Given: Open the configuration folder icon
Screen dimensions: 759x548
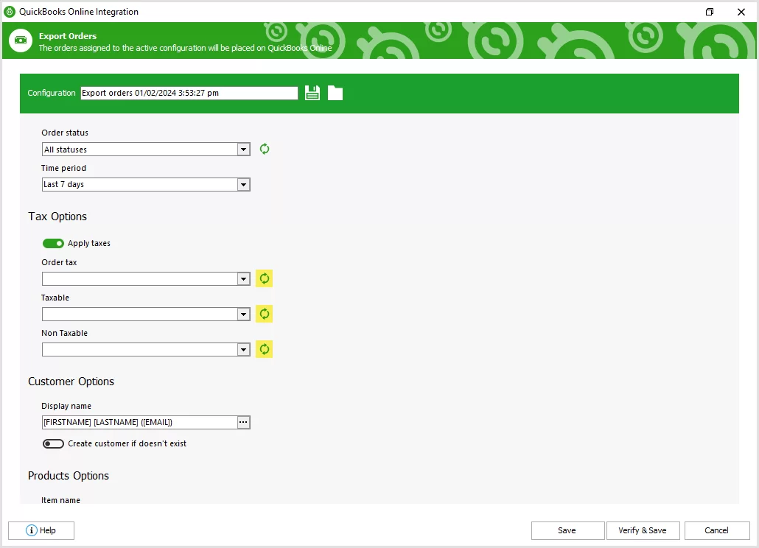Looking at the screenshot, I should [x=335, y=93].
